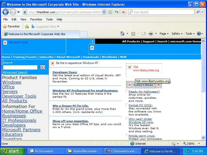Open the Windows Start button

(12, 151)
